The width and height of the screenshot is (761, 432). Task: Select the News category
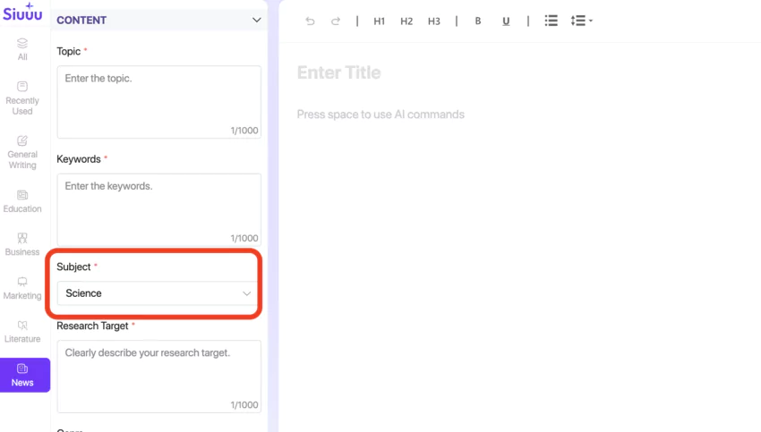(x=25, y=375)
